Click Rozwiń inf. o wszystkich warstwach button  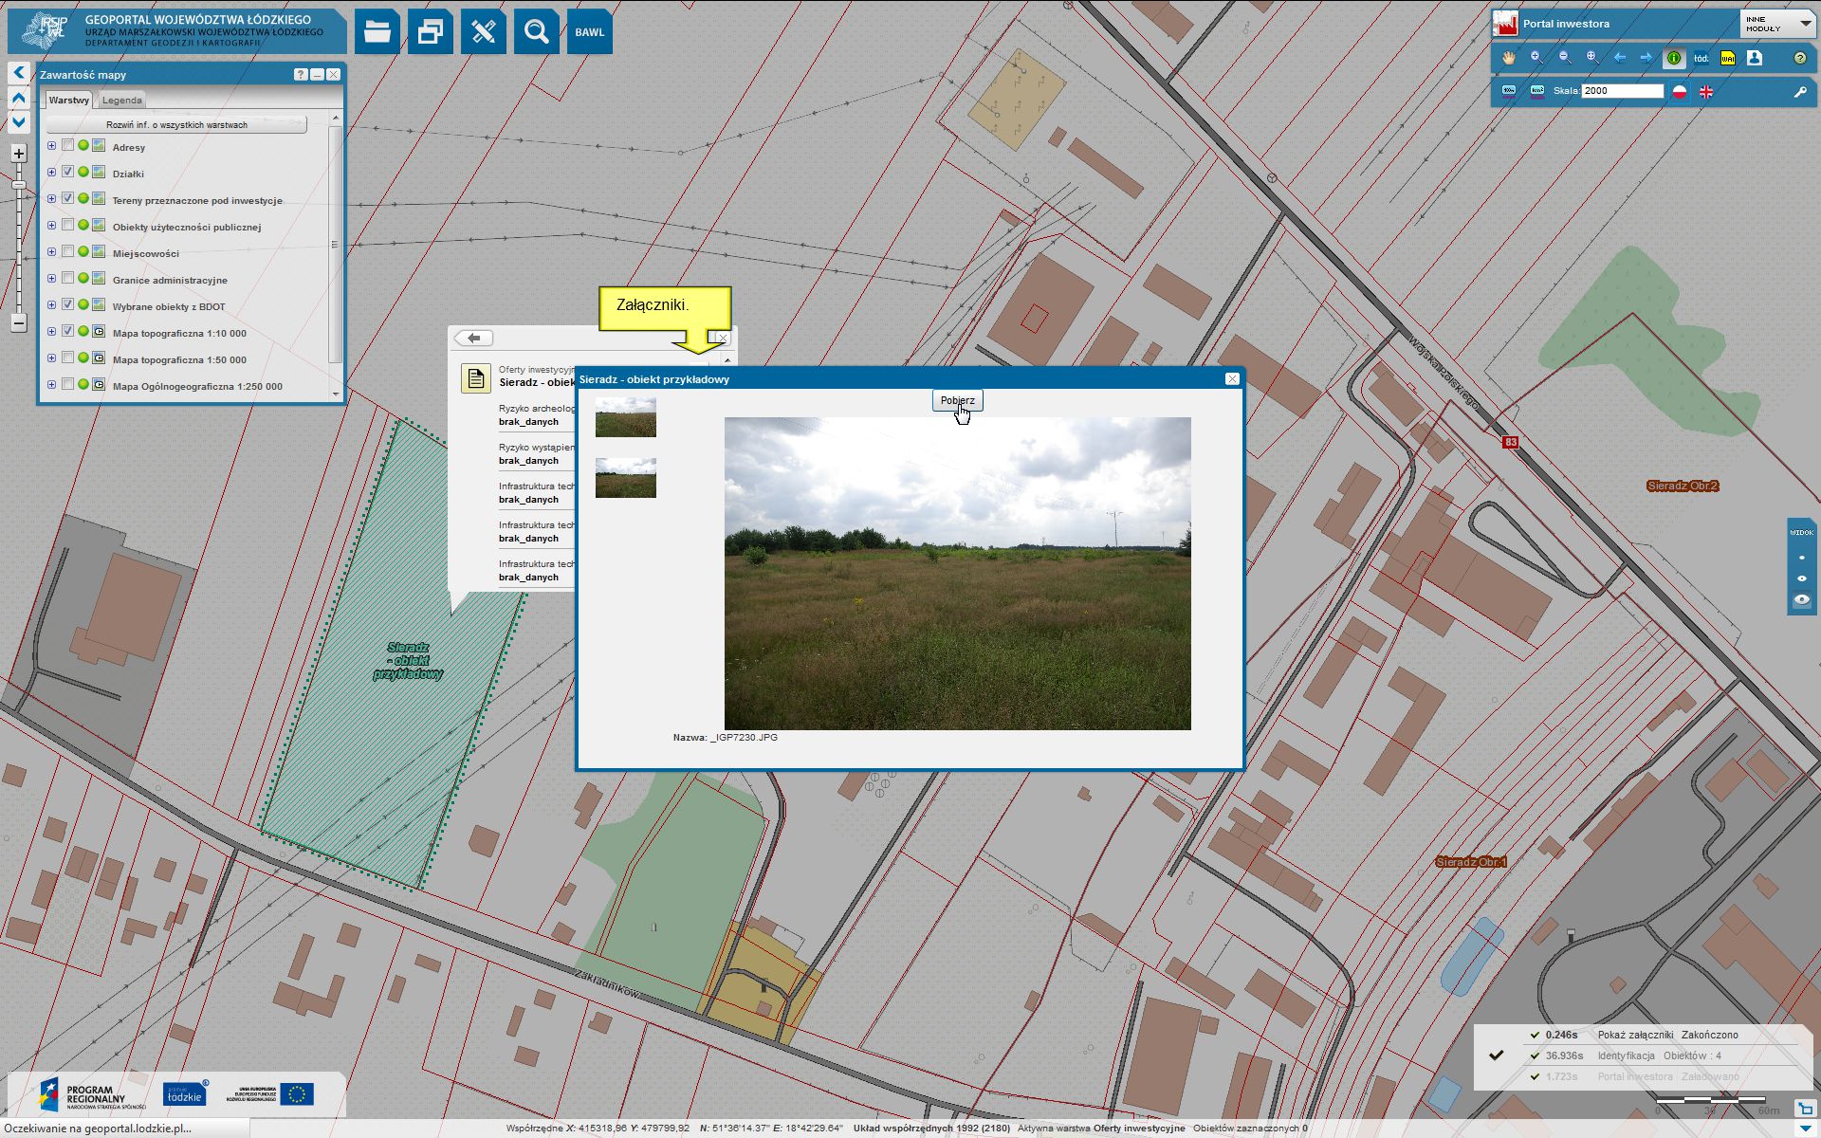click(176, 124)
